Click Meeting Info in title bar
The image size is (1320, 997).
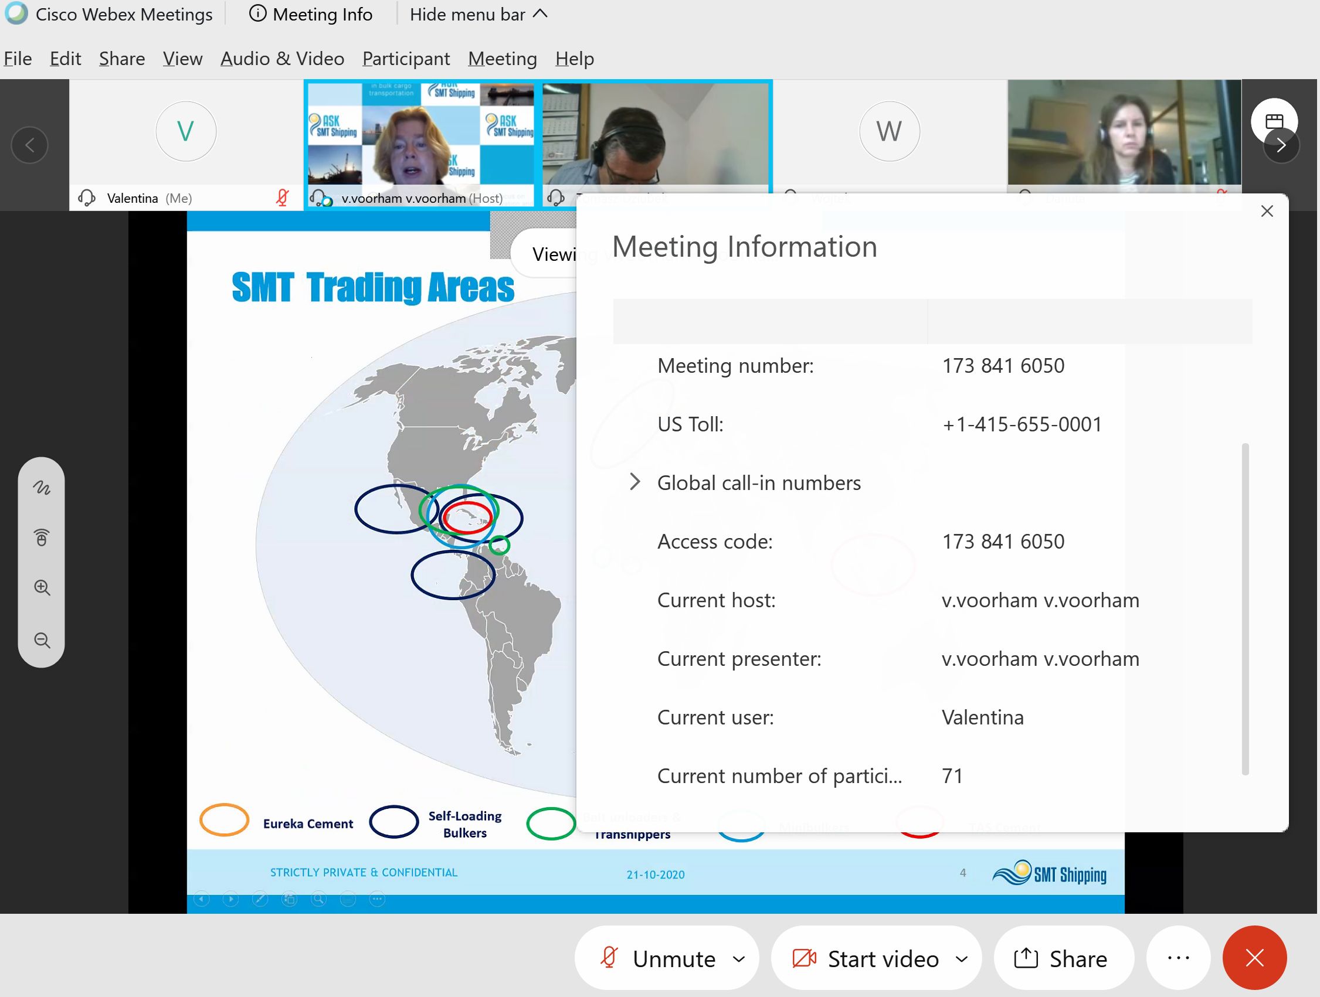coord(311,14)
